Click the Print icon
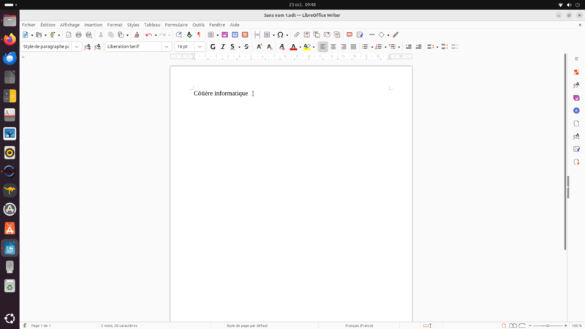The width and height of the screenshot is (585, 329). point(78,34)
